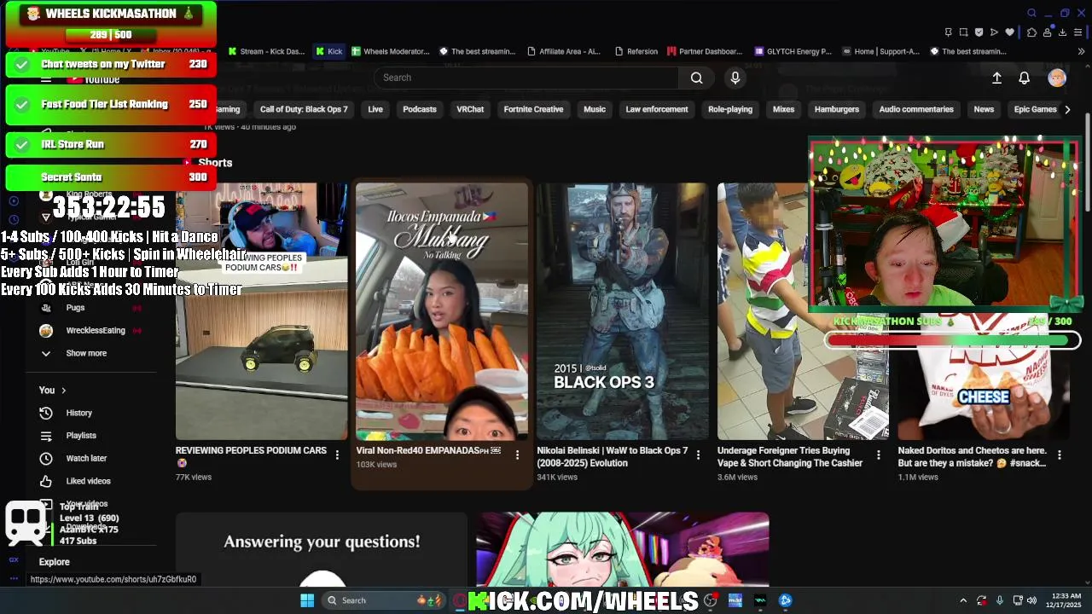This screenshot has width=1092, height=614.
Task: Select the Hamburgers filter chip
Action: click(x=837, y=109)
